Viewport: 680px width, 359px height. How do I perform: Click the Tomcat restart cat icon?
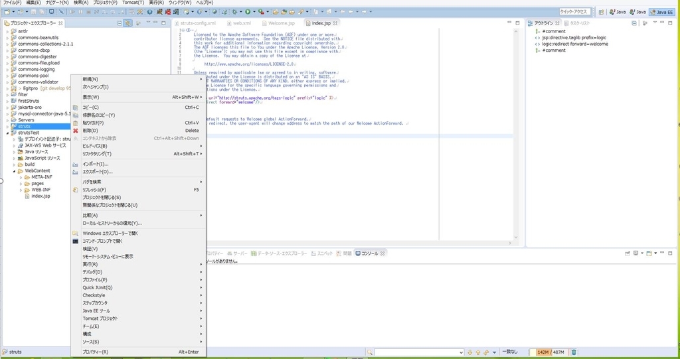(x=175, y=12)
